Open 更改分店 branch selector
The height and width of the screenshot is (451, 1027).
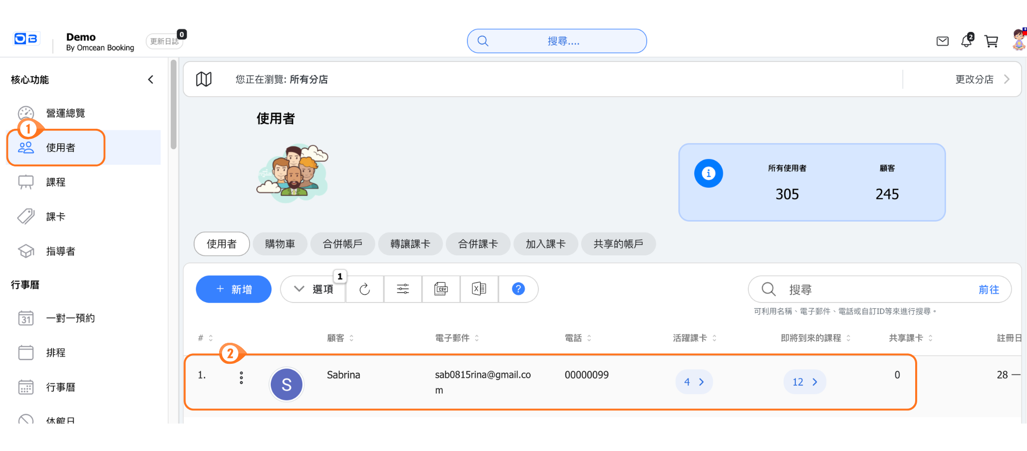[x=982, y=79]
